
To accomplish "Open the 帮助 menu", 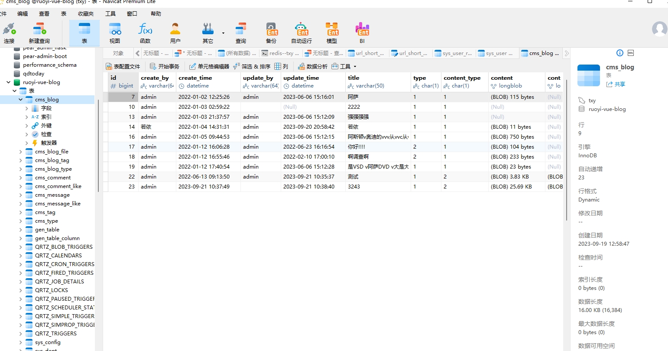I will pos(156,13).
